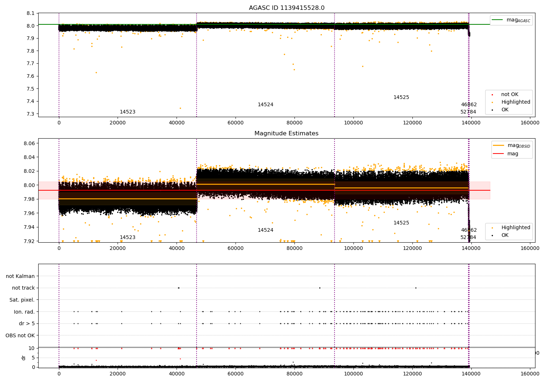Click the lowest orange outlier near 7.35 in top panel
546x382 pixels.
180,108
